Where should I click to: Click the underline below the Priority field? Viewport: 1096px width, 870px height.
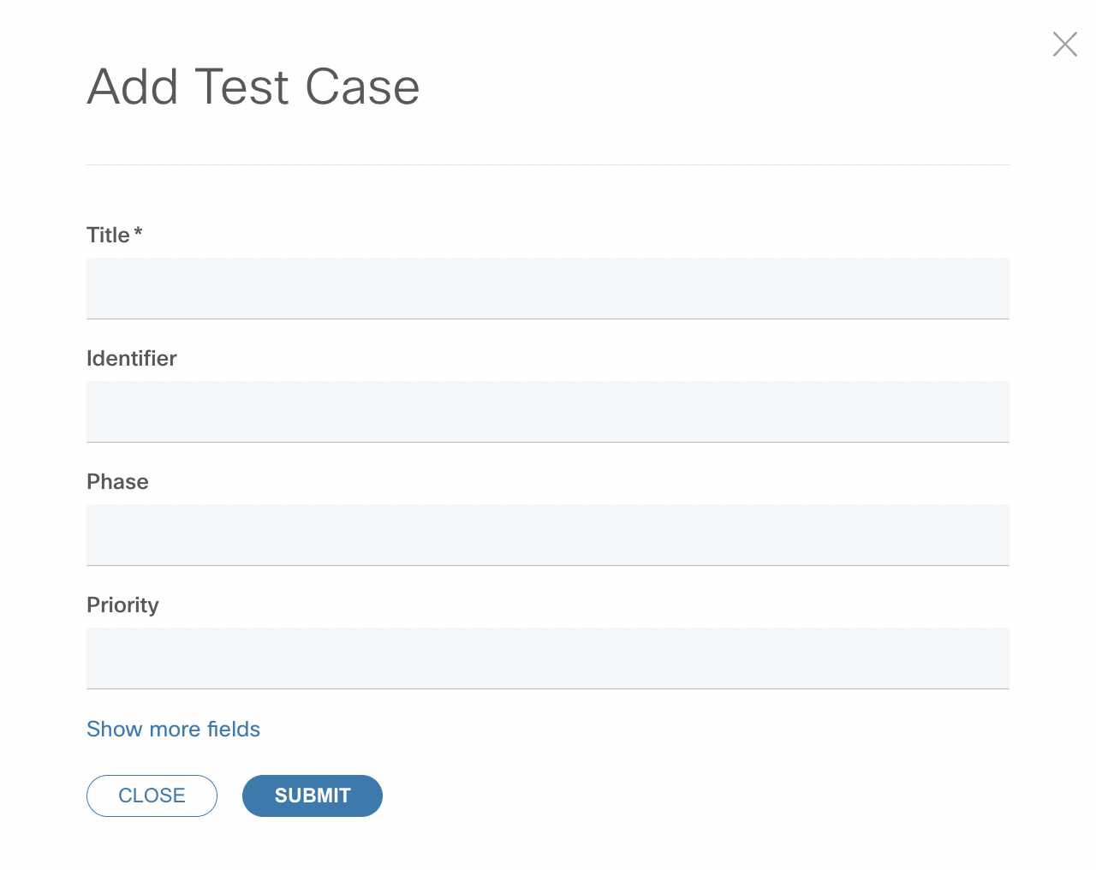pyautogui.click(x=548, y=688)
